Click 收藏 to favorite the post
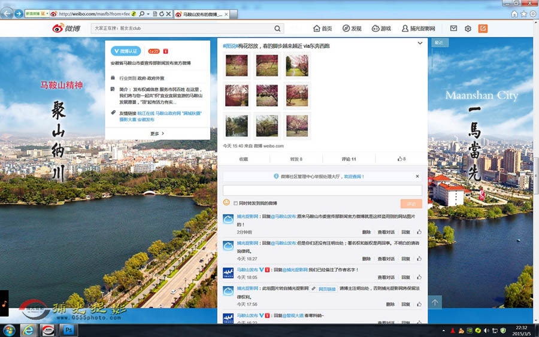Image resolution: width=539 pixels, height=337 pixels. click(x=243, y=159)
